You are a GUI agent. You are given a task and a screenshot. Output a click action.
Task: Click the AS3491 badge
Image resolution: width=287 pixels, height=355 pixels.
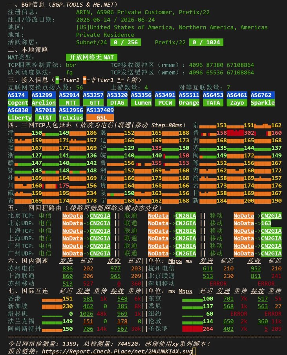165,95
